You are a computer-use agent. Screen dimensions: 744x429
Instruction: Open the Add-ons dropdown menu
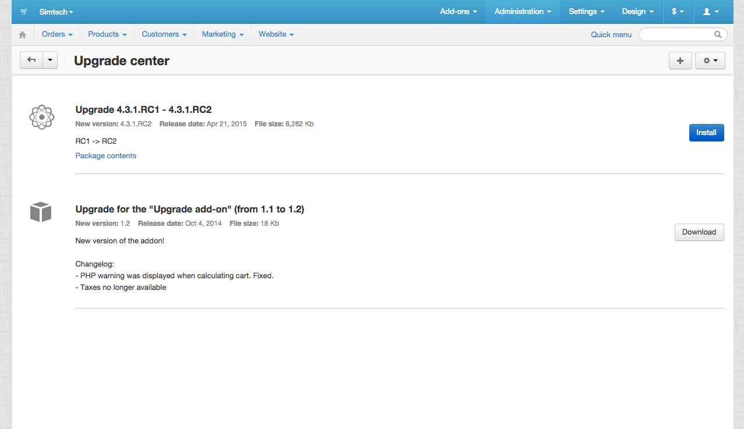458,12
